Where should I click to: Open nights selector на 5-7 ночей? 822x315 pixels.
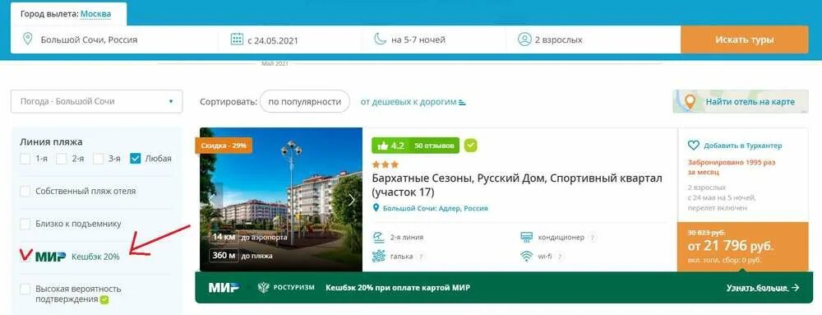(x=433, y=39)
